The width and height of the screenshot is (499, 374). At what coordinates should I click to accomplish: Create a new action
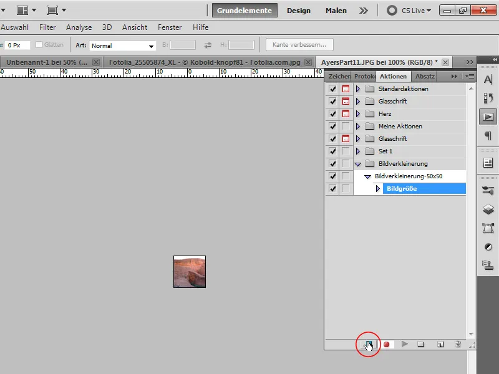click(440, 345)
